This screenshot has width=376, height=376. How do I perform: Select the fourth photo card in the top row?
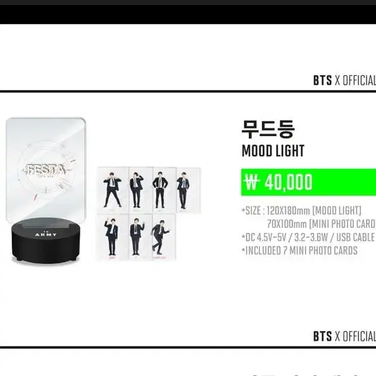(189, 190)
